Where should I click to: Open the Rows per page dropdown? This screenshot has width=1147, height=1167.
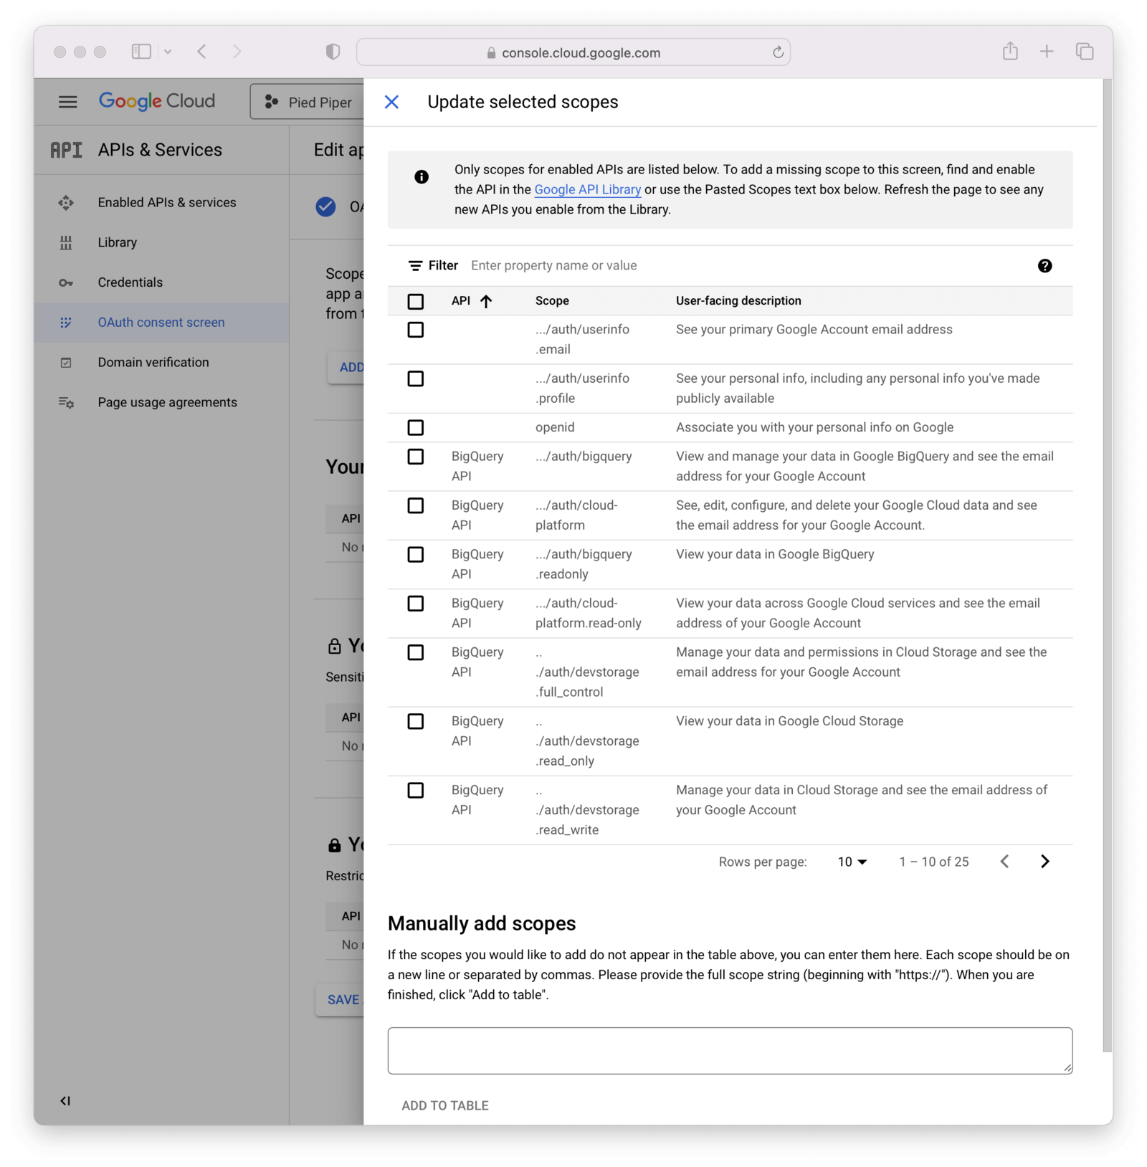click(852, 862)
